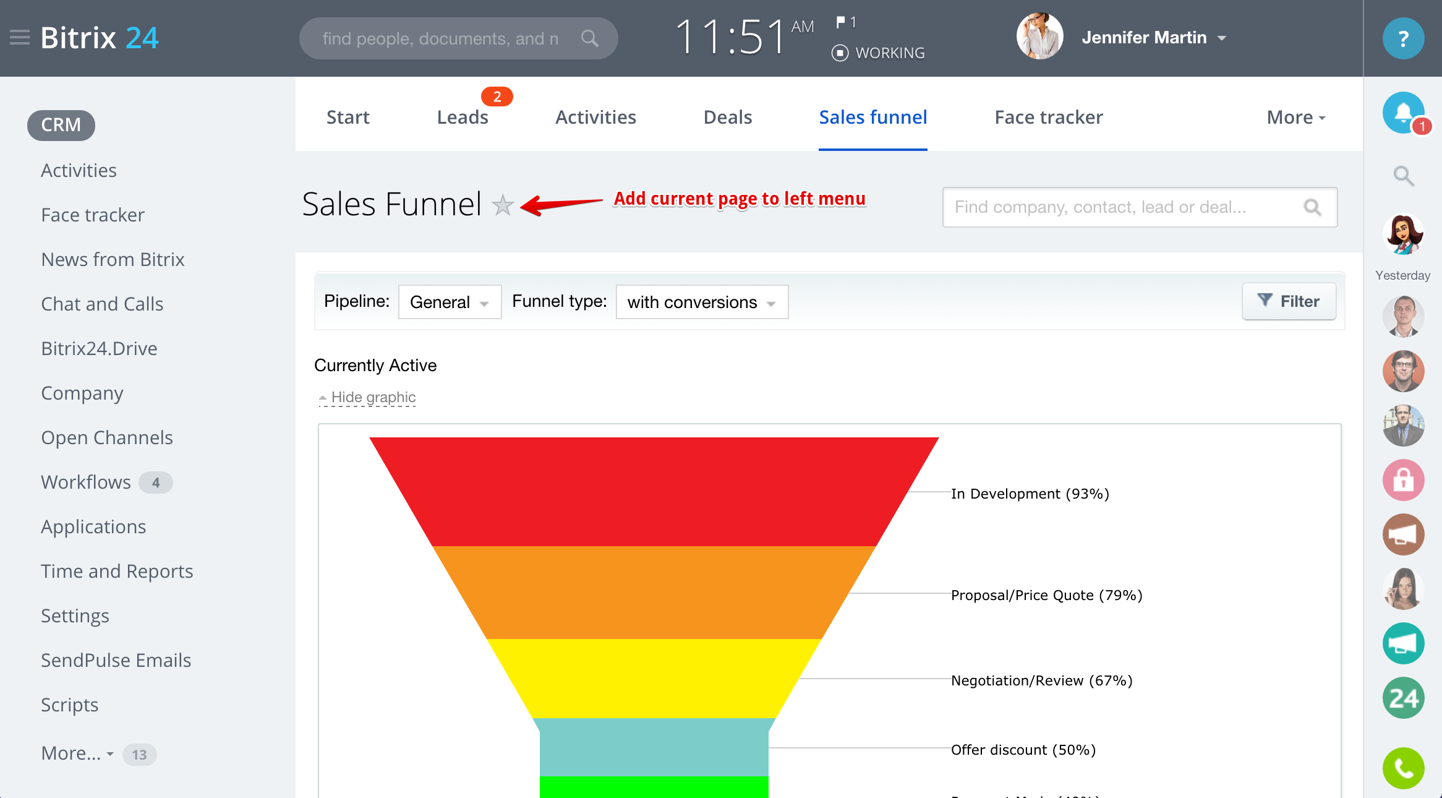Open News from Bitrix
1442x798 pixels.
(x=113, y=260)
